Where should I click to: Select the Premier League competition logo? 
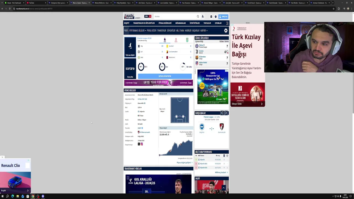[x=165, y=40]
